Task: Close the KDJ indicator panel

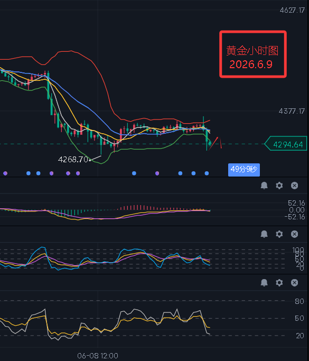Action: pos(295,234)
